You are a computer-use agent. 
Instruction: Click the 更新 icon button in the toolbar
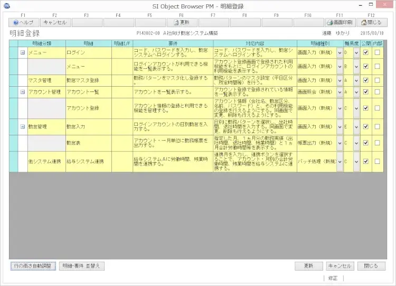click(182, 23)
